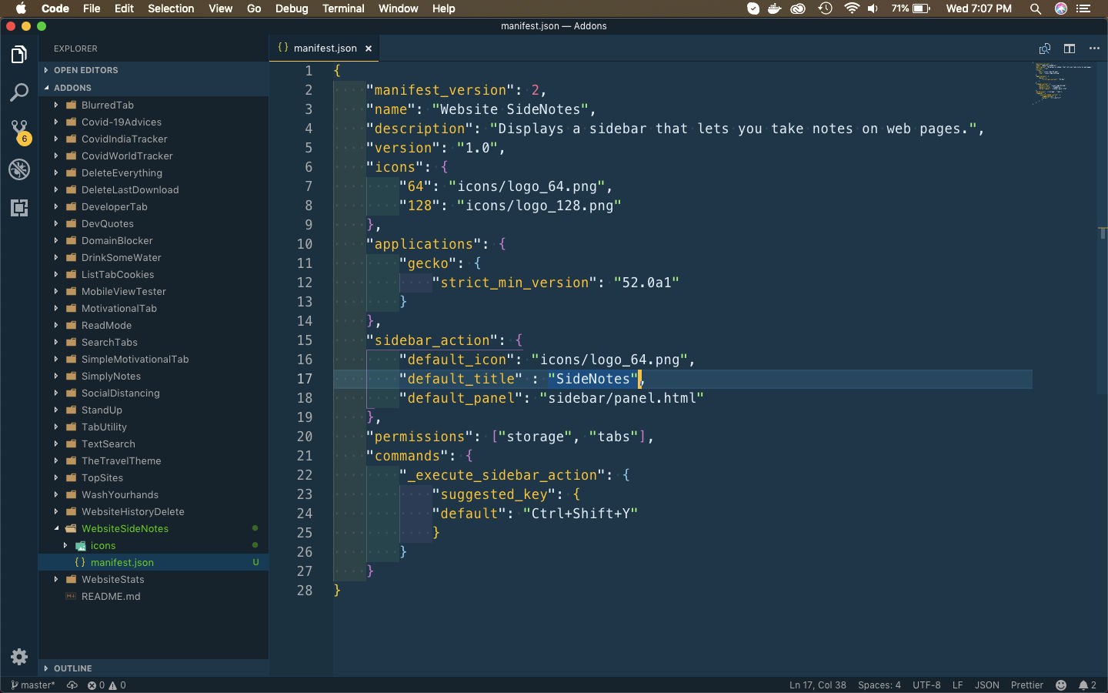
Task: Click the synchronize changes cloud icon
Action: [x=72, y=685]
